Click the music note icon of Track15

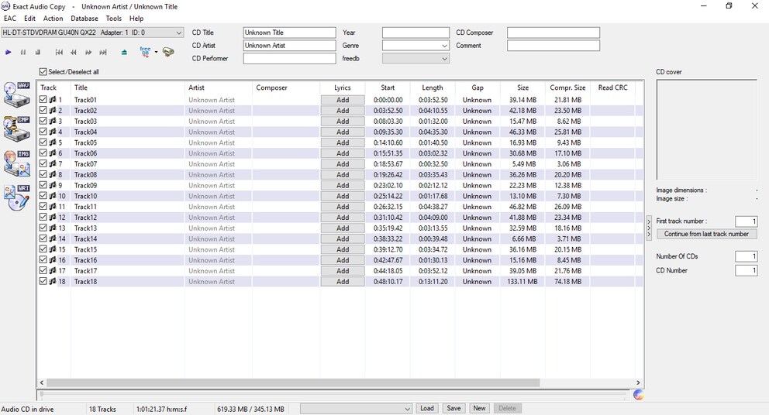[x=53, y=249]
